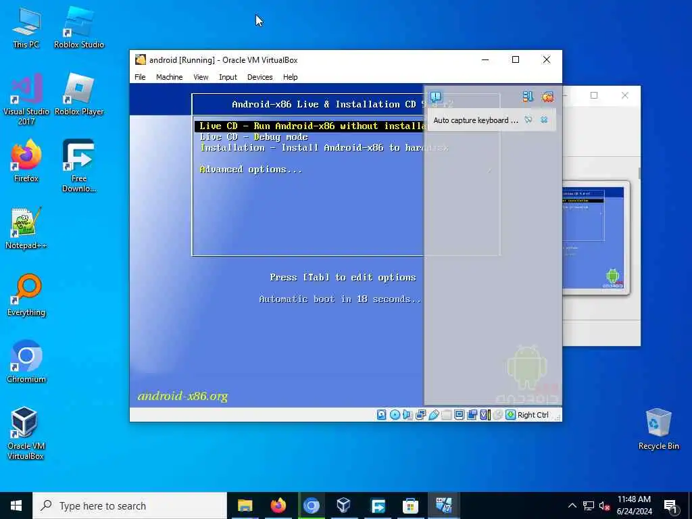Click the notification ordering icon in the panel
This screenshot has height=519, width=692.
(528, 97)
